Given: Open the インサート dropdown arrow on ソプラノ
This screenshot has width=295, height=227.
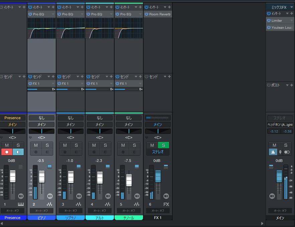Looking at the screenshot, I should [78, 7].
